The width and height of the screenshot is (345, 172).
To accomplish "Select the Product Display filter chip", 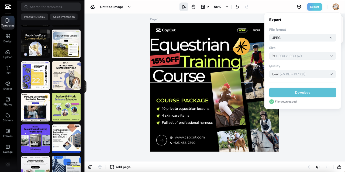I will [34, 17].
